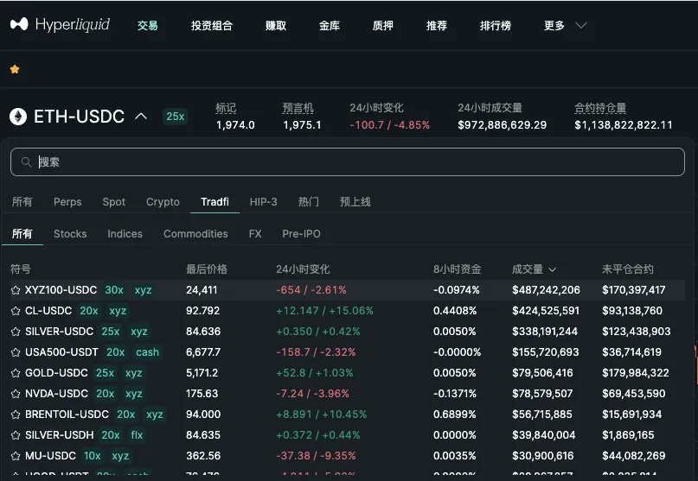Select the MU-USDC market row
Viewport: 698px width, 481px height.
pos(348,456)
